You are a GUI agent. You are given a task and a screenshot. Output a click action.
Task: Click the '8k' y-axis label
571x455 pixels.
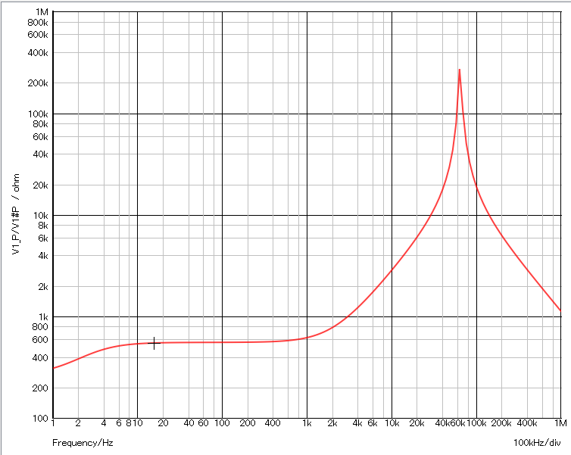(43, 226)
